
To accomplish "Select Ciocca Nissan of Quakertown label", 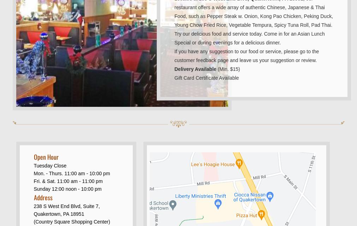I will 250,197.
